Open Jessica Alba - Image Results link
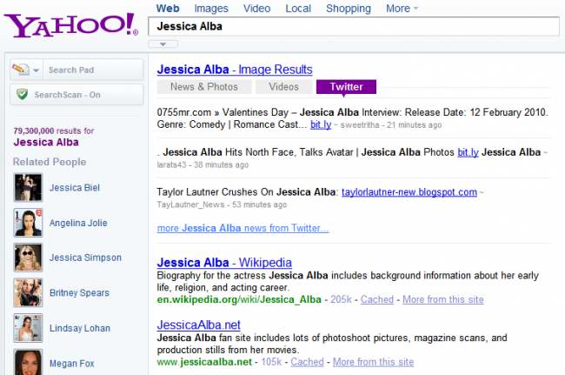The height and width of the screenshot is (375, 565). tap(235, 70)
